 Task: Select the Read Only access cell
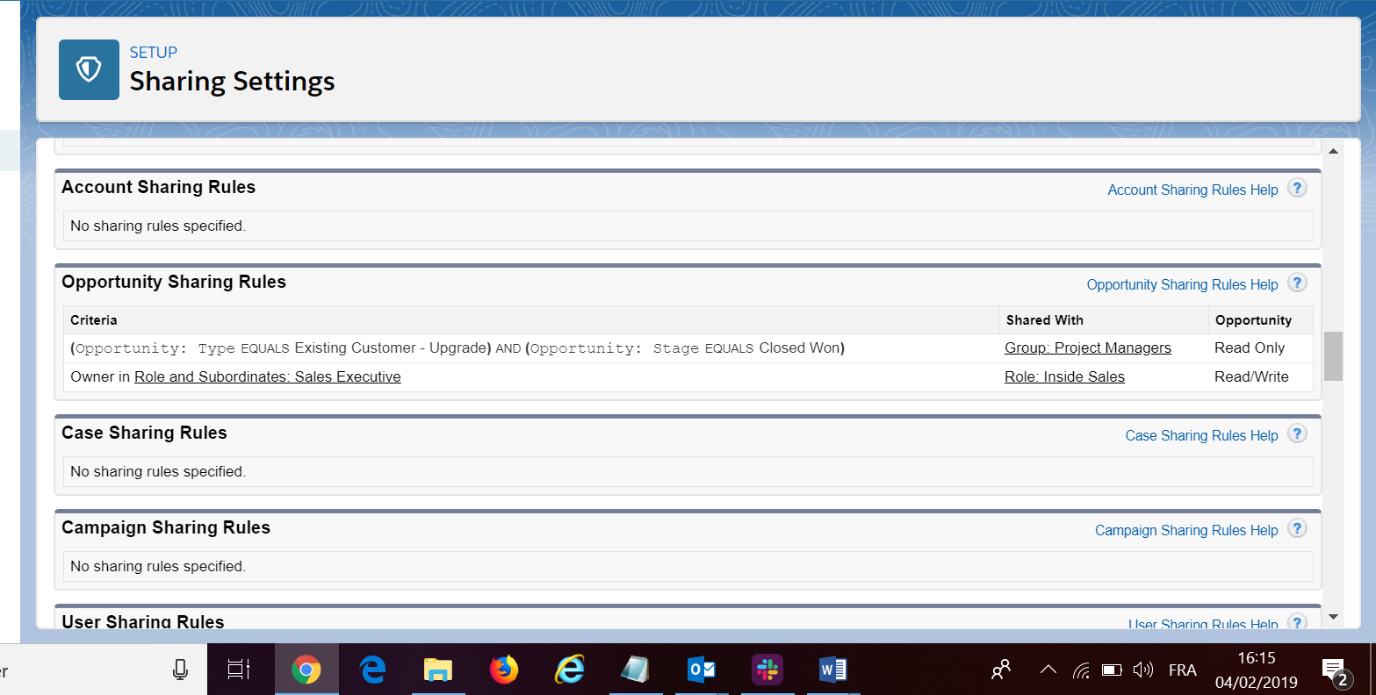click(1250, 348)
